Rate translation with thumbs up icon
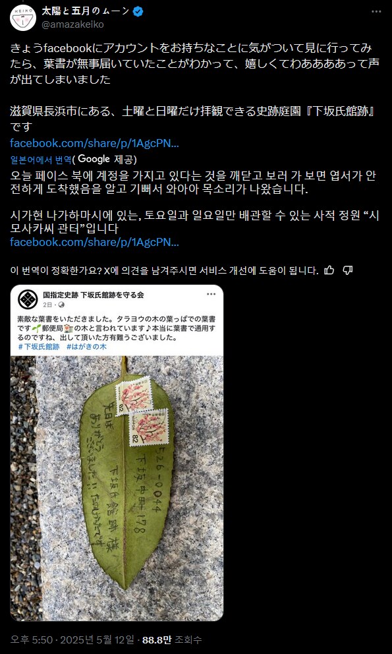392x654 pixels. (x=329, y=270)
